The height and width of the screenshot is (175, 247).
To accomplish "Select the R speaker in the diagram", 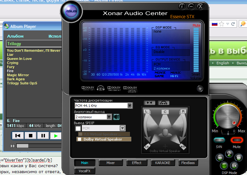I will [x=183, y=111].
